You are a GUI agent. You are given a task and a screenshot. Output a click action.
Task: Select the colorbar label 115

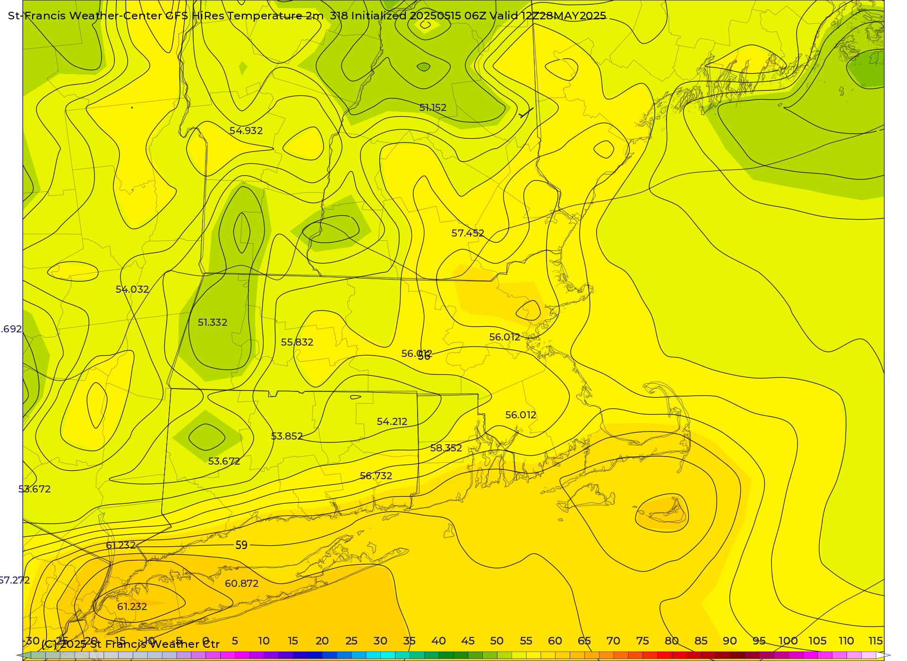pos(876,641)
